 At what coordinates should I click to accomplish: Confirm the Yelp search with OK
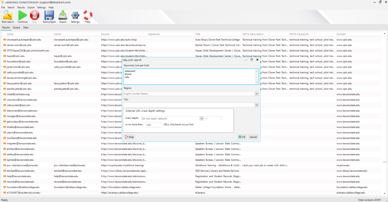pyautogui.click(x=242, y=137)
